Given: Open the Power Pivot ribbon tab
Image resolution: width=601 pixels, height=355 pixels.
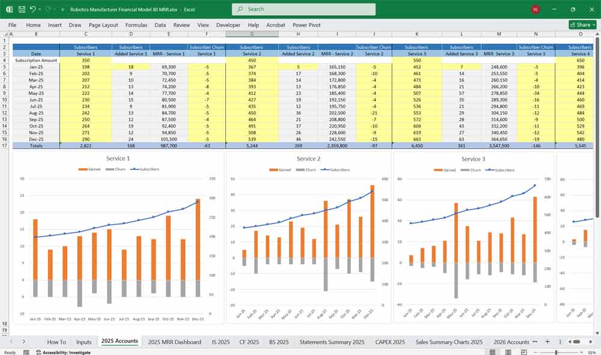Looking at the screenshot, I should point(307,25).
